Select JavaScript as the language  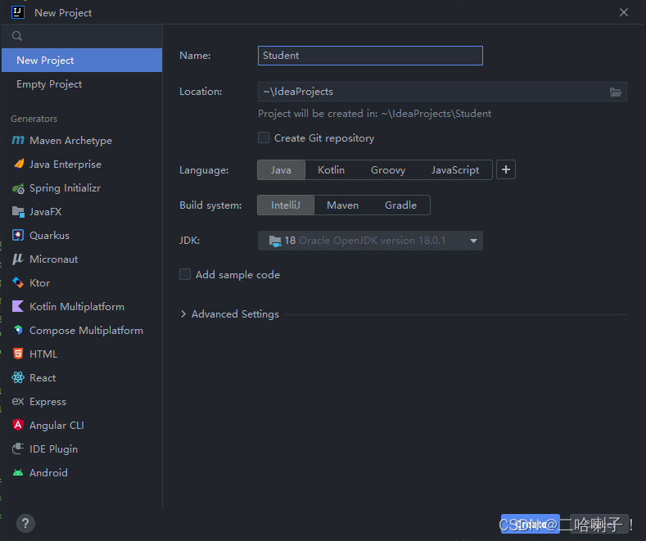coord(455,170)
